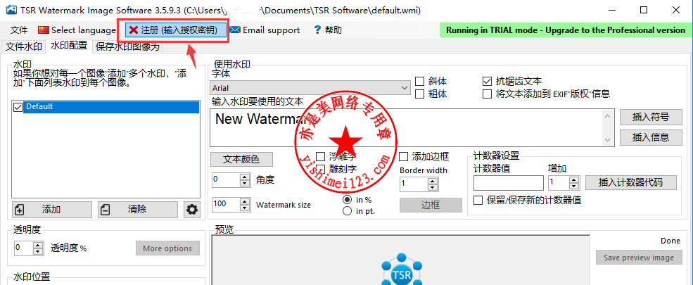Enable the 斜体 italic checkbox
This screenshot has height=285, width=693.
420,82
